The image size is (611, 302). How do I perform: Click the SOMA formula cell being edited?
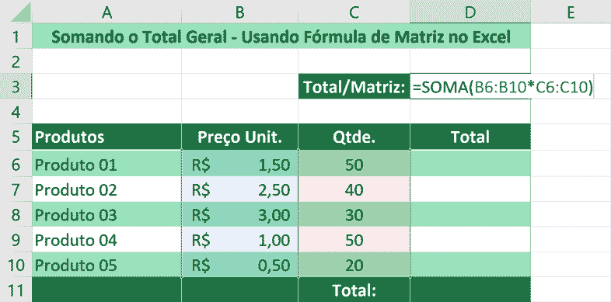coord(502,86)
